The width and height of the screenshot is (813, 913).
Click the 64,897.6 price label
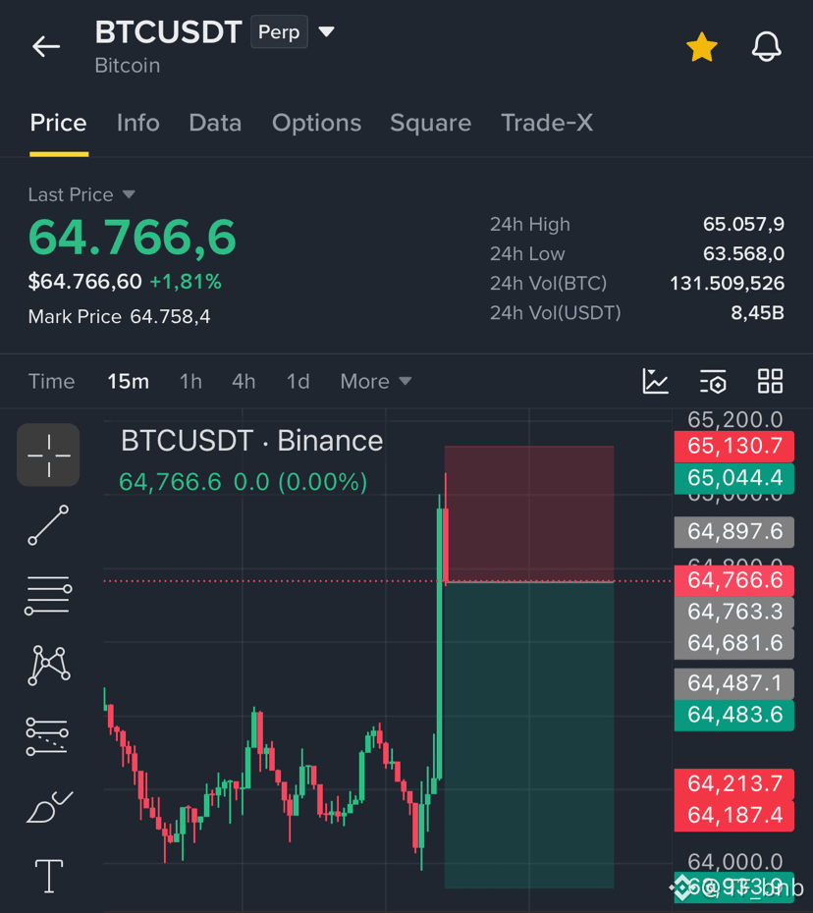(733, 532)
